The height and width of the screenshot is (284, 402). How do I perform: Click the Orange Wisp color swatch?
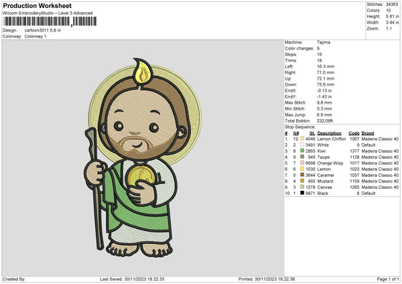302,163
